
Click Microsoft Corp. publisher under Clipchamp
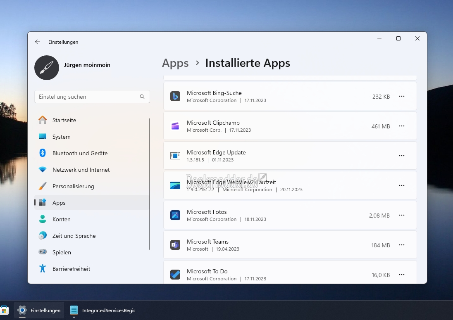204,130
